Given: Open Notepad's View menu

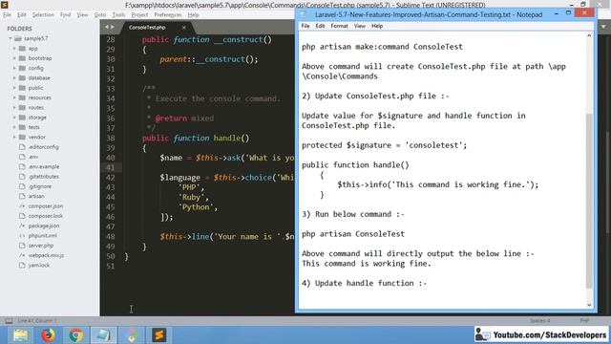Looking at the screenshot, I should [x=360, y=26].
